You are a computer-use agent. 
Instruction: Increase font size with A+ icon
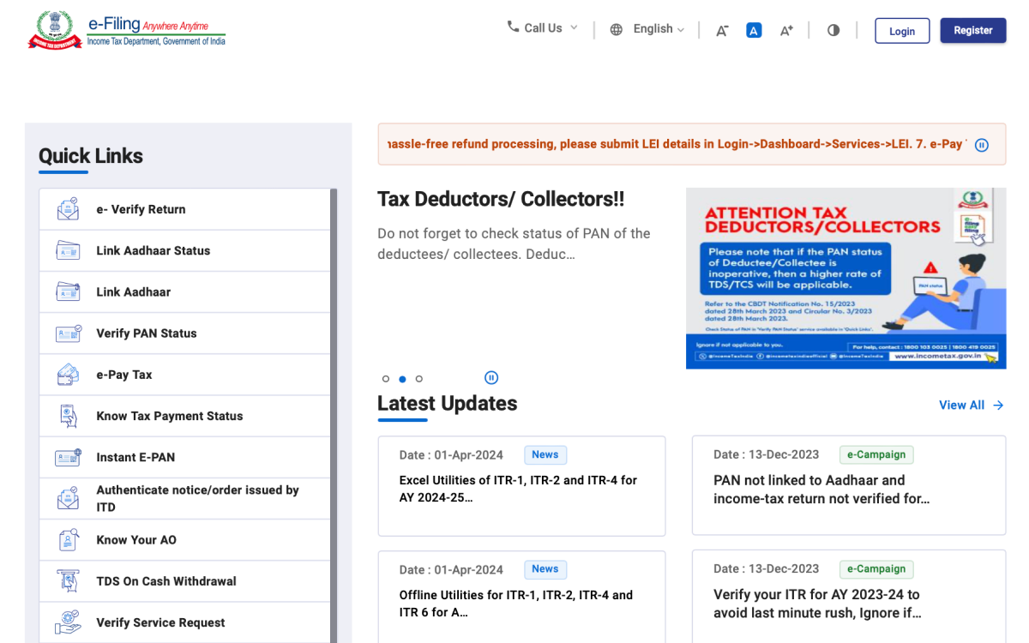pyautogui.click(x=786, y=31)
